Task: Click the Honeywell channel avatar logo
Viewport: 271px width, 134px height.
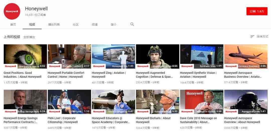Action: click(x=12, y=11)
